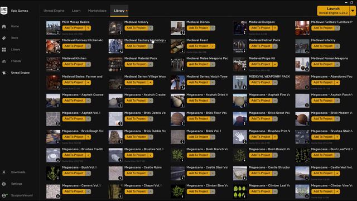Open Medieval Material Pack thumbnail
The image size is (357, 201).
point(115,64)
